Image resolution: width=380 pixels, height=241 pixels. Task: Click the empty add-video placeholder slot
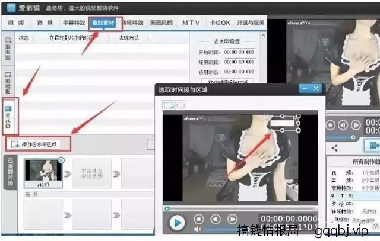[x=92, y=173]
